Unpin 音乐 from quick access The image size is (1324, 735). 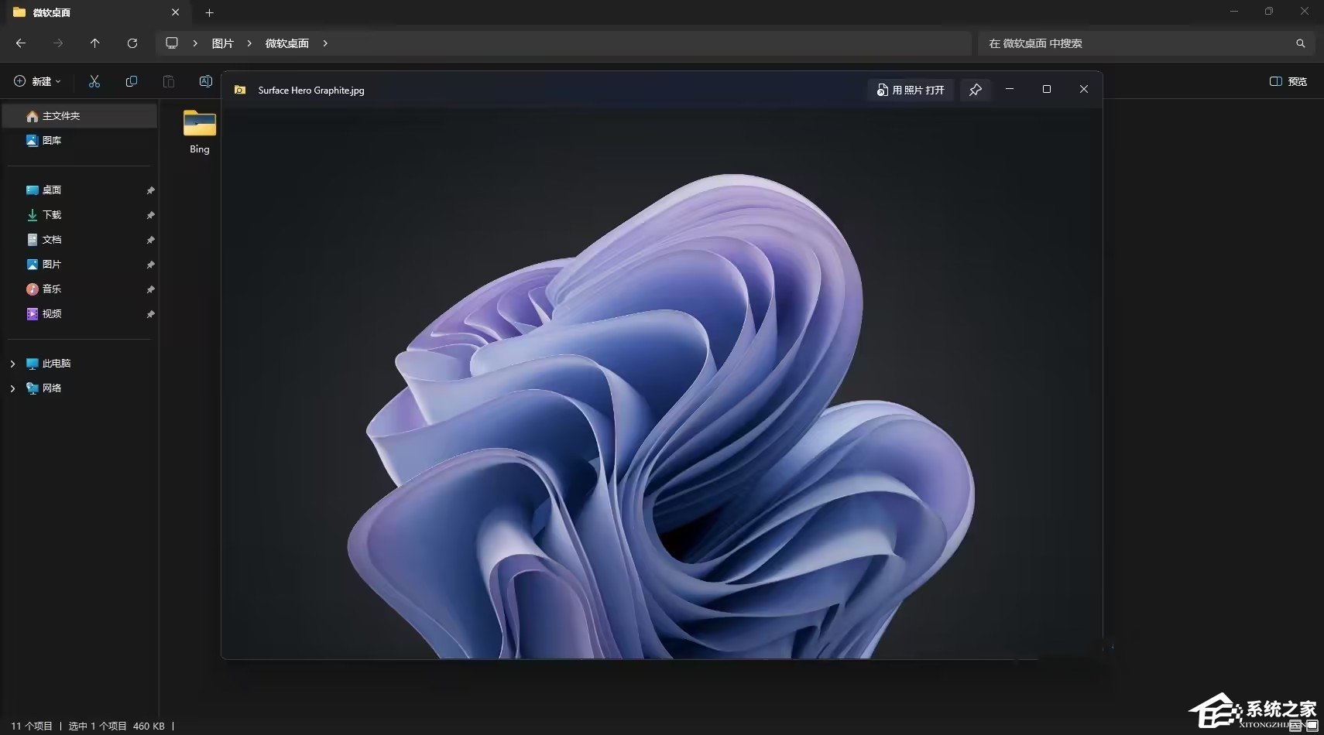click(150, 289)
